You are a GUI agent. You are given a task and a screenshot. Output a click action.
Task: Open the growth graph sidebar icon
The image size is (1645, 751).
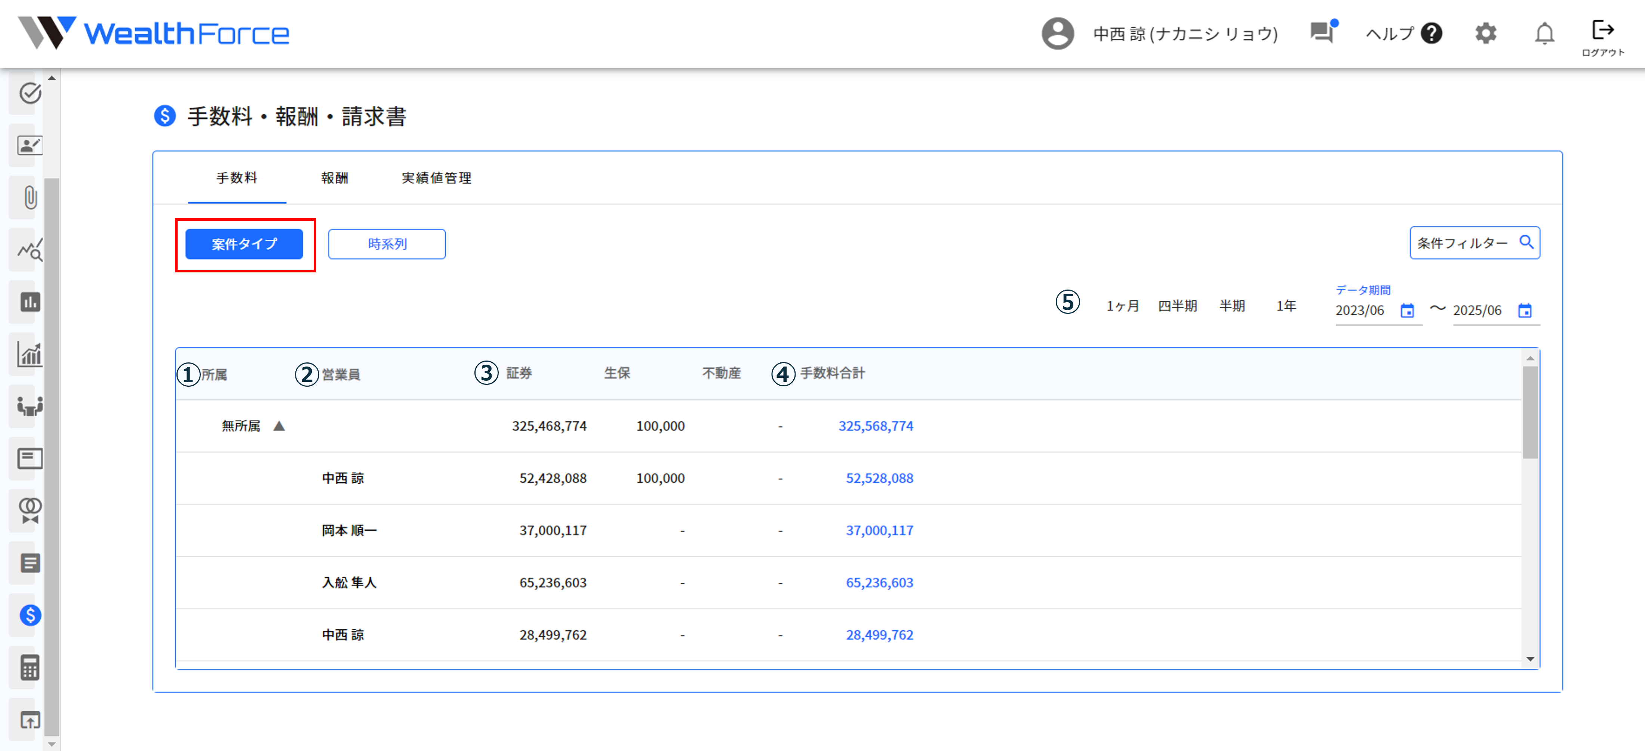coord(30,354)
